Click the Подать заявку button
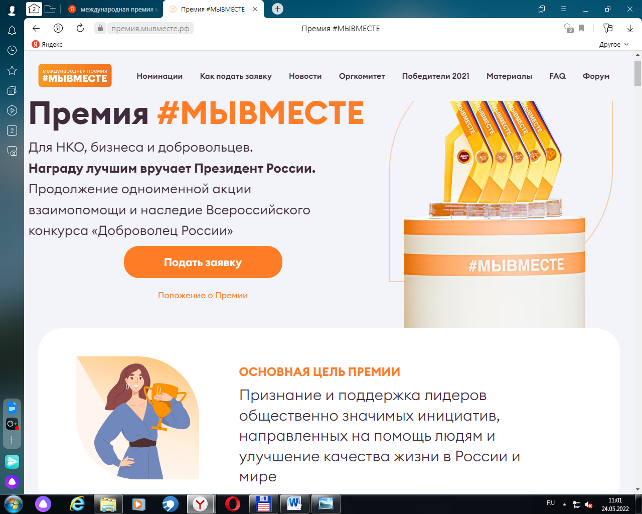 coord(203,262)
